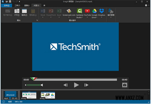Select the first snag thumbnail with green circles
This screenshot has height=104, width=151.
click(x=29, y=95)
